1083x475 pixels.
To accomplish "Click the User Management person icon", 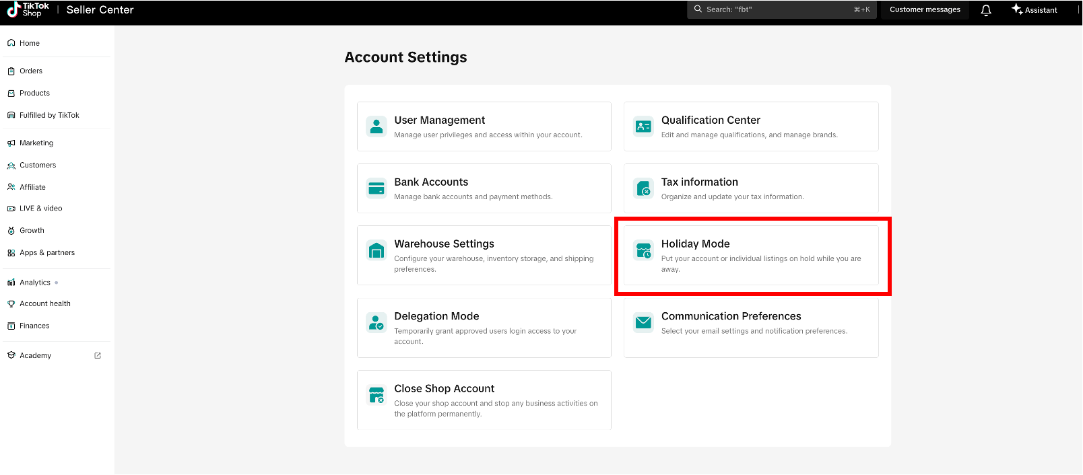I will 376,126.
